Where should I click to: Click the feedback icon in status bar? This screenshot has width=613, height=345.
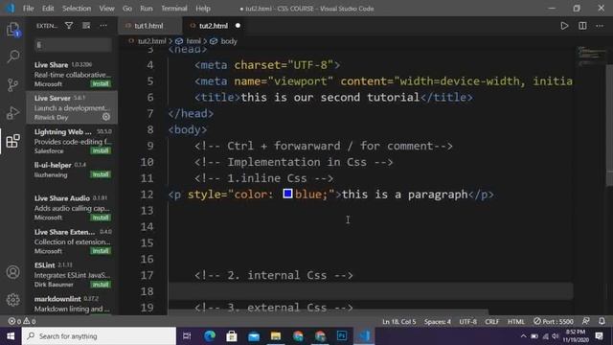pos(585,321)
